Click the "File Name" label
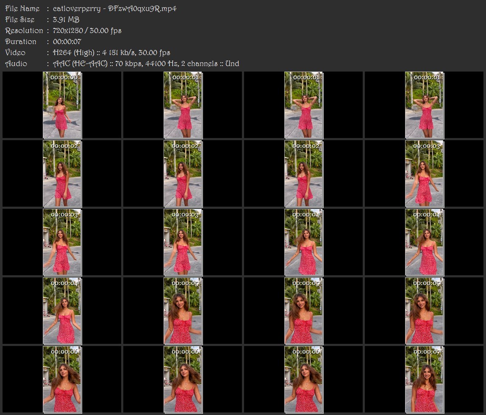The image size is (486, 415). [x=22, y=8]
